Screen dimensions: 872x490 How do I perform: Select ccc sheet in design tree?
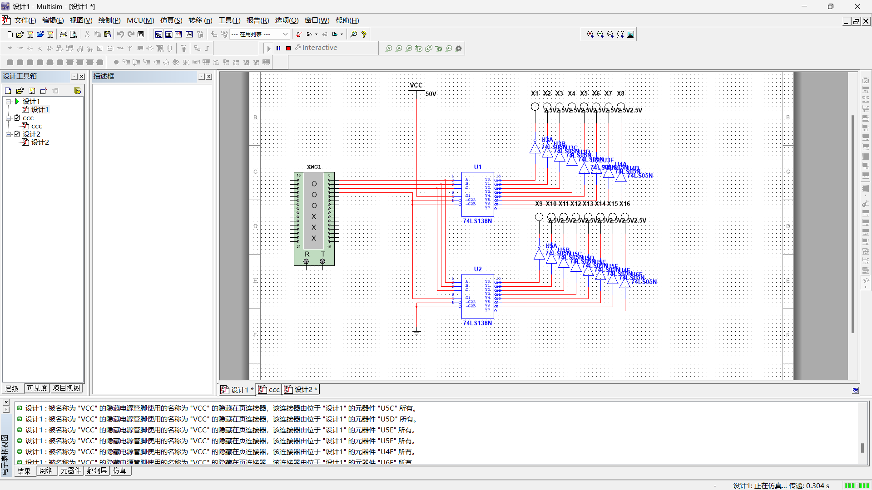[37, 126]
